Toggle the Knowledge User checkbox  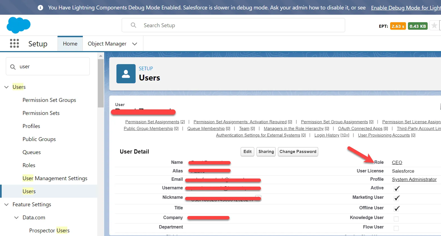point(396,219)
